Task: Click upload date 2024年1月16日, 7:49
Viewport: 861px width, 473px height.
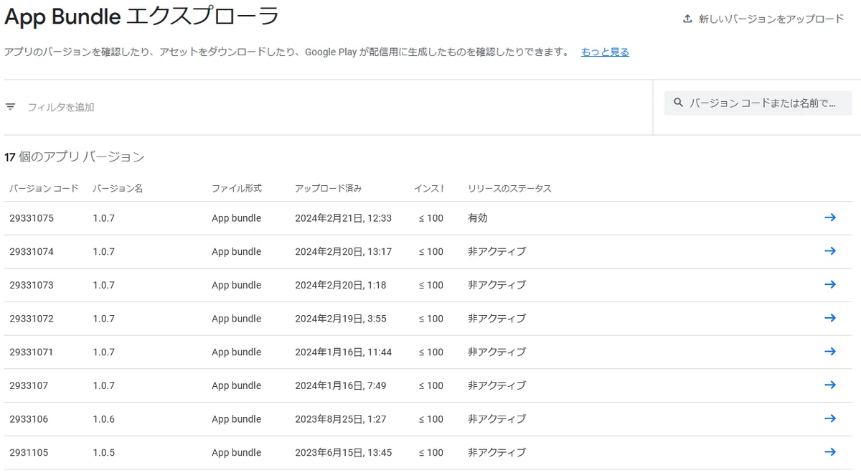Action: coord(340,385)
